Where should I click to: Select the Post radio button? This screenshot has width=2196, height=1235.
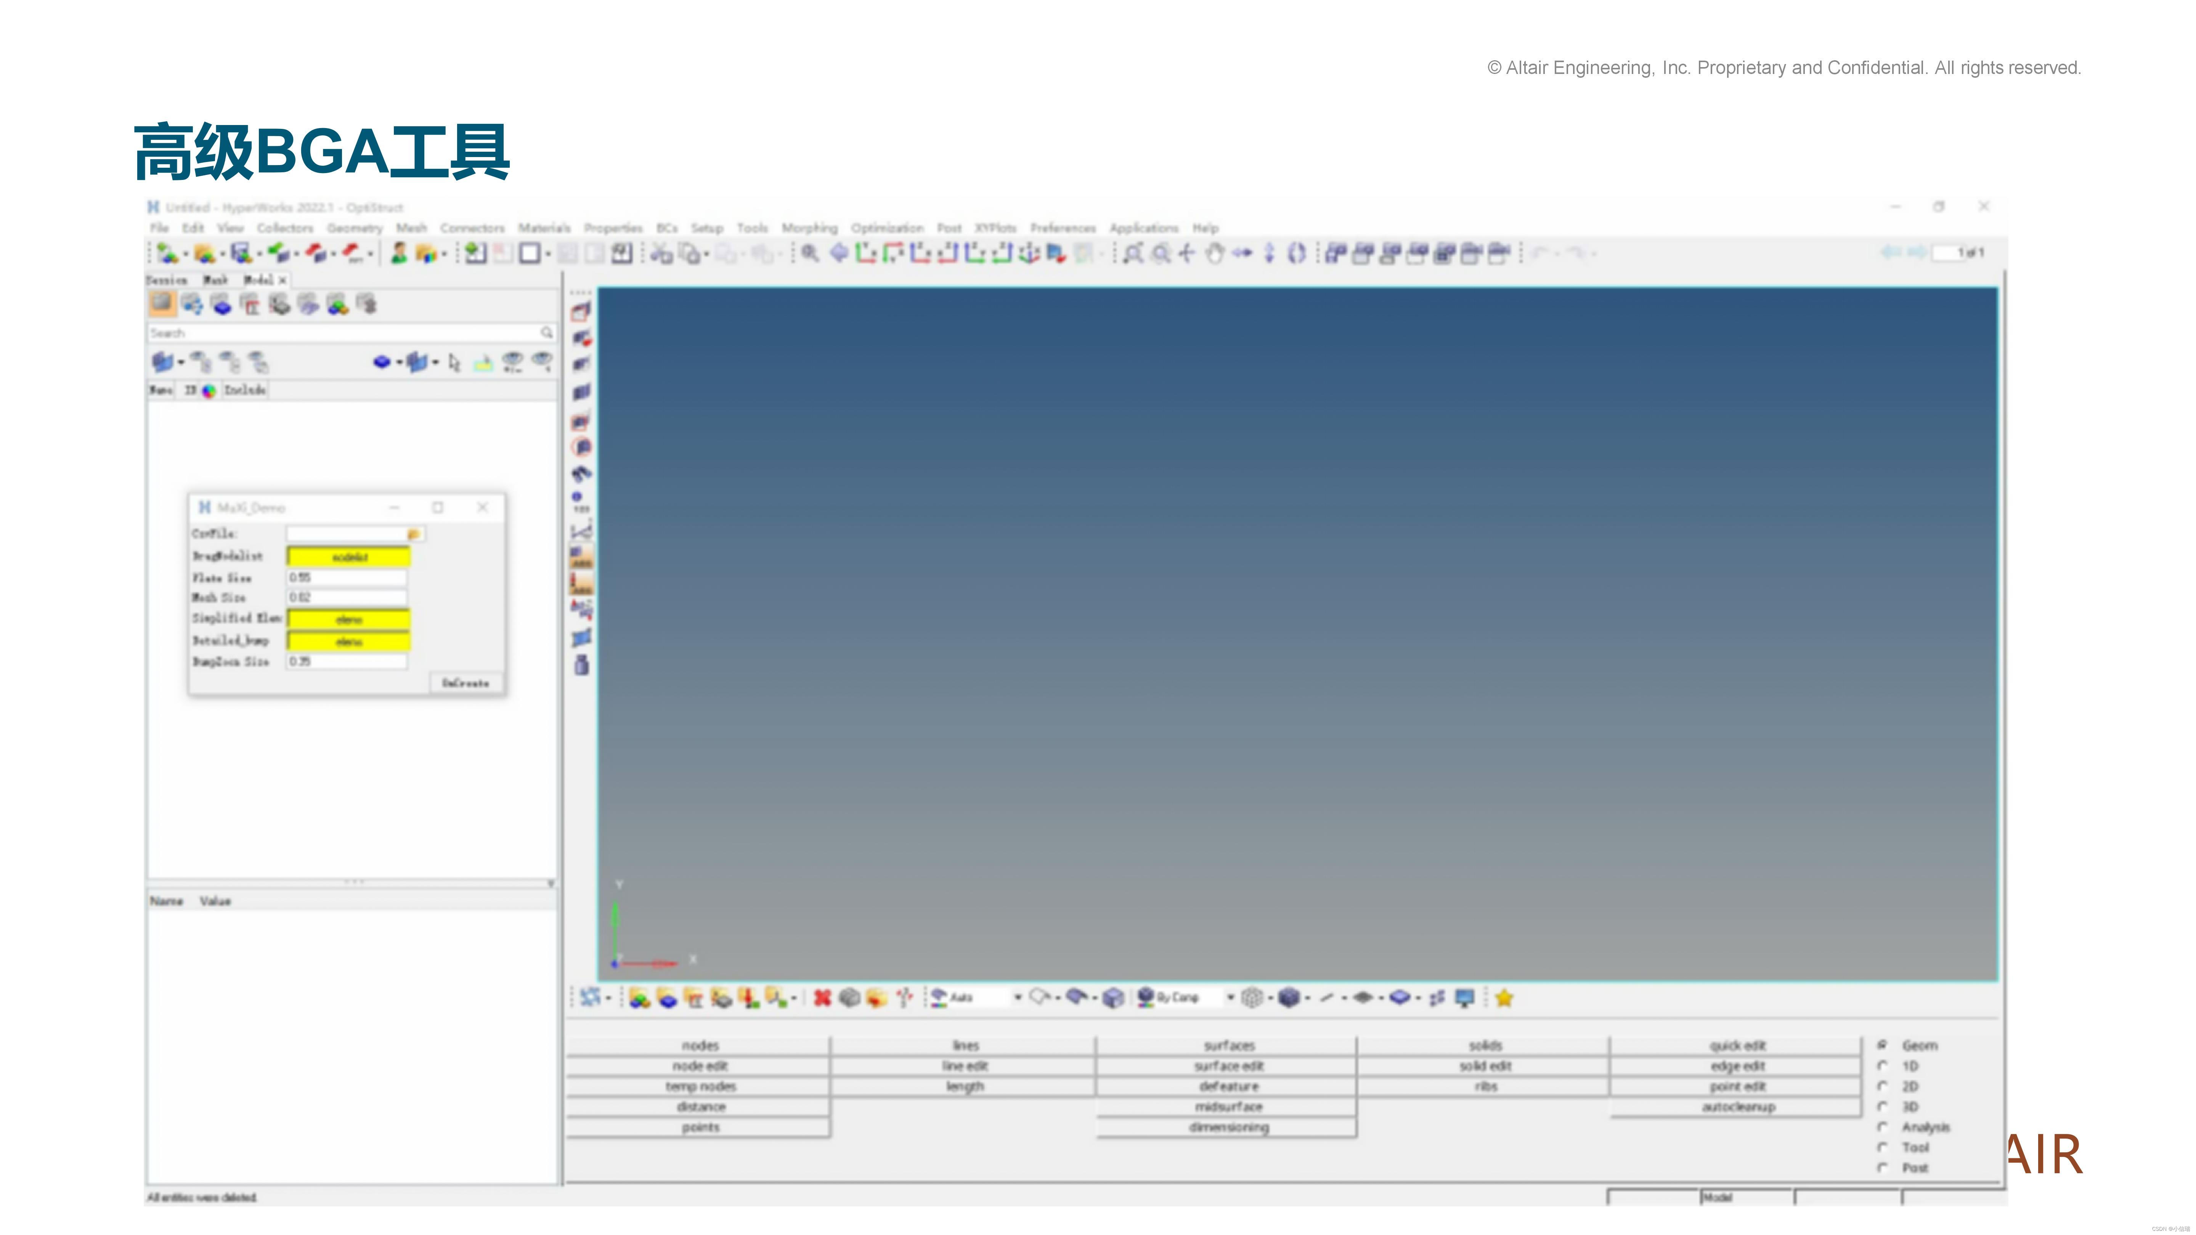1882,1168
